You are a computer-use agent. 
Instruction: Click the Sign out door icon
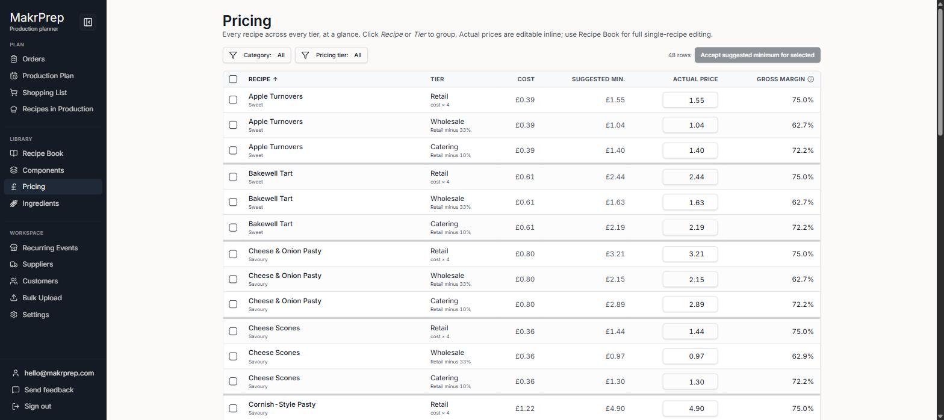16,406
